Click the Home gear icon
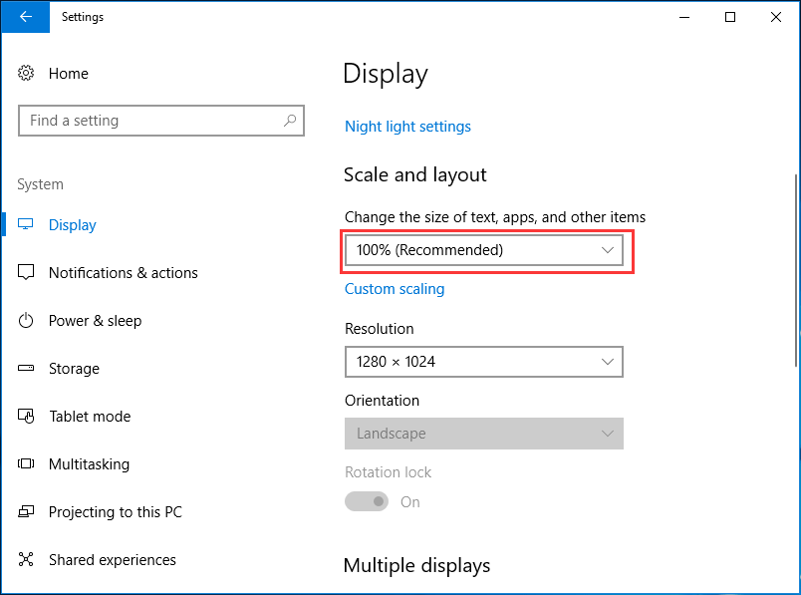 27,73
